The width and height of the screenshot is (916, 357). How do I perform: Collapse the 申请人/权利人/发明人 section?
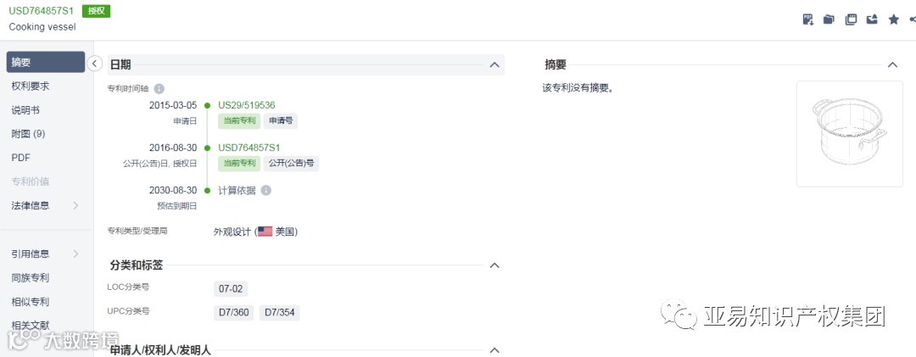(494, 350)
